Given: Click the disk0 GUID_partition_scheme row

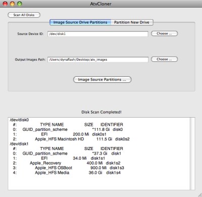Looking at the screenshot, I should click(68, 129).
